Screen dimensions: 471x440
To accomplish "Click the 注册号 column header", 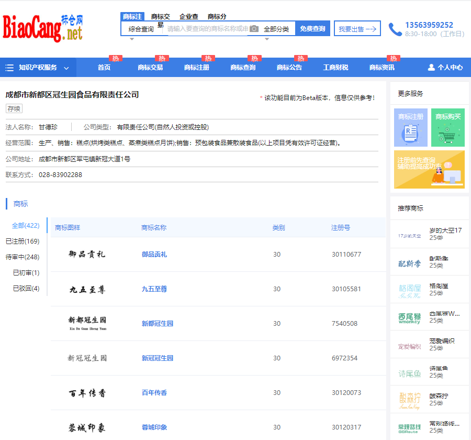I will point(340,228).
